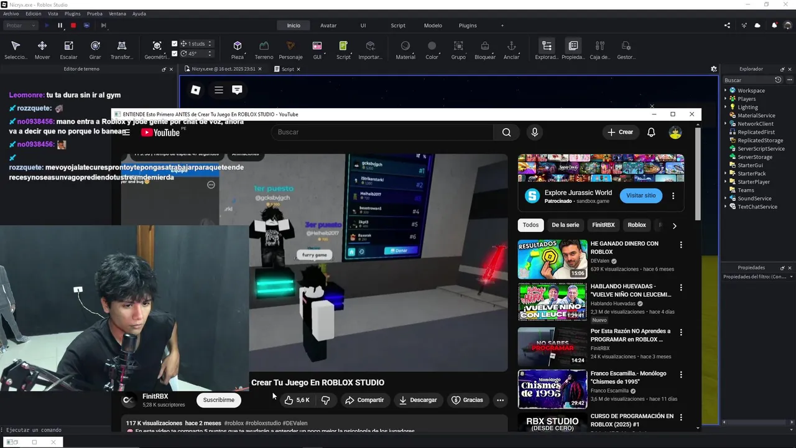Viewport: 796px width, 448px height.
Task: Open the Material picker tool
Action: pos(405,50)
